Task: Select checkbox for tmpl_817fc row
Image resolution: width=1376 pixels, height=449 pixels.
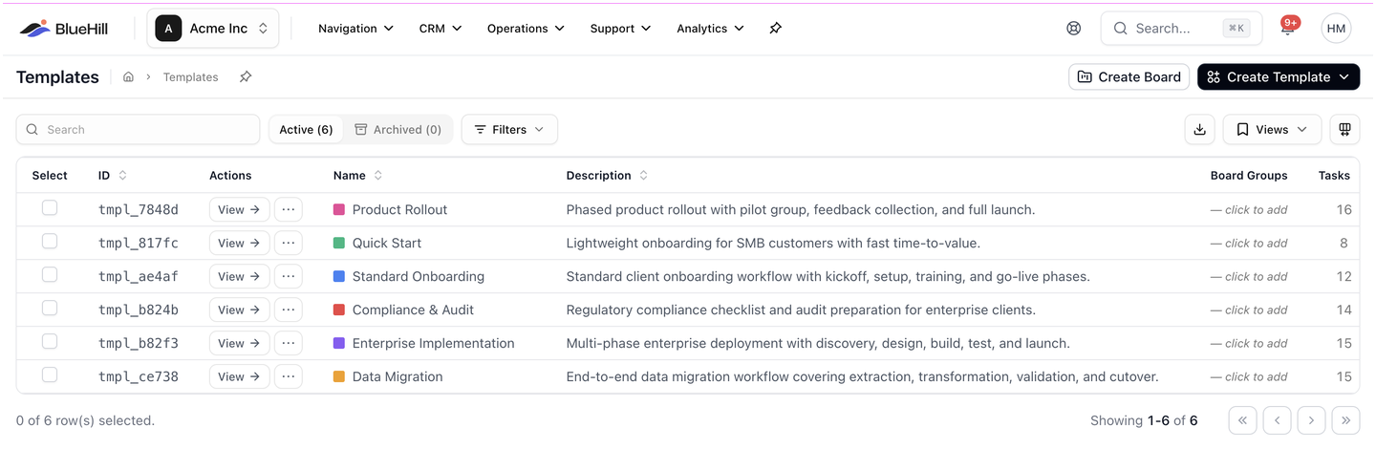Action: click(x=50, y=242)
